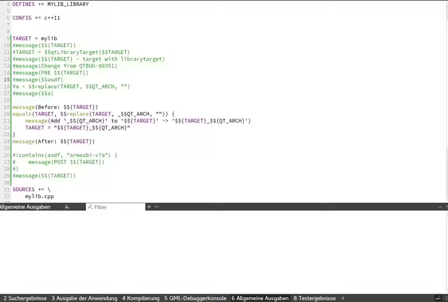Click line number 15 in the gutter
Screen dimensions: 448x302
pos(7,80)
